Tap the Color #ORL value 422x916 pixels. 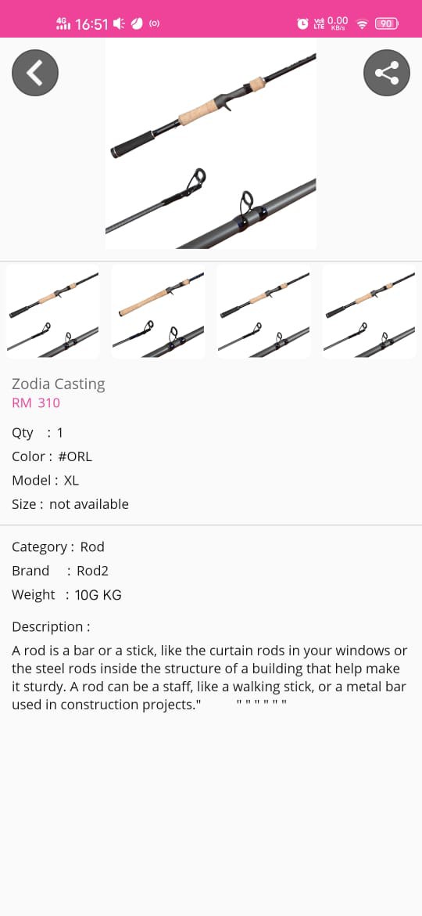tap(75, 456)
